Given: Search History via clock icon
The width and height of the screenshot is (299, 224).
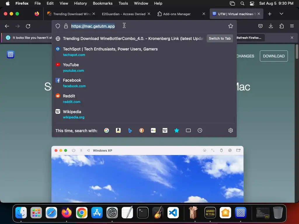Looking at the screenshot, I should point(200,130).
